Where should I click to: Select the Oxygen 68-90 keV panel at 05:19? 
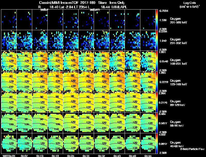click(55, 123)
